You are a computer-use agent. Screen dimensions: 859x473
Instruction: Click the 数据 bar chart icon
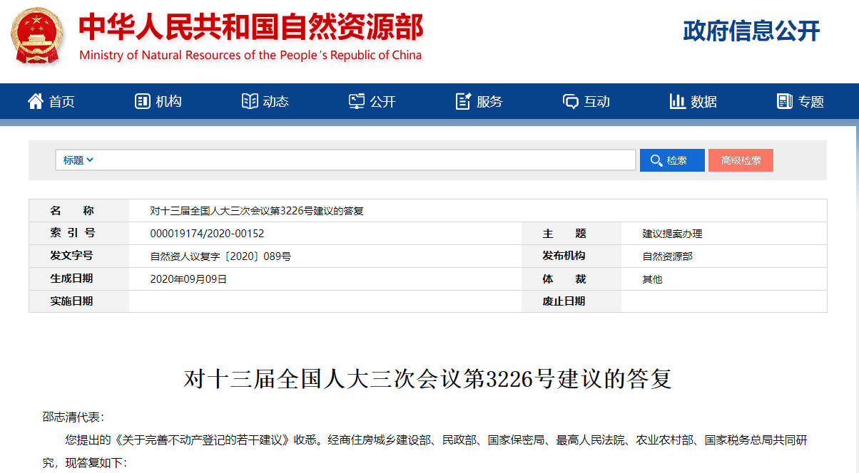click(x=677, y=101)
